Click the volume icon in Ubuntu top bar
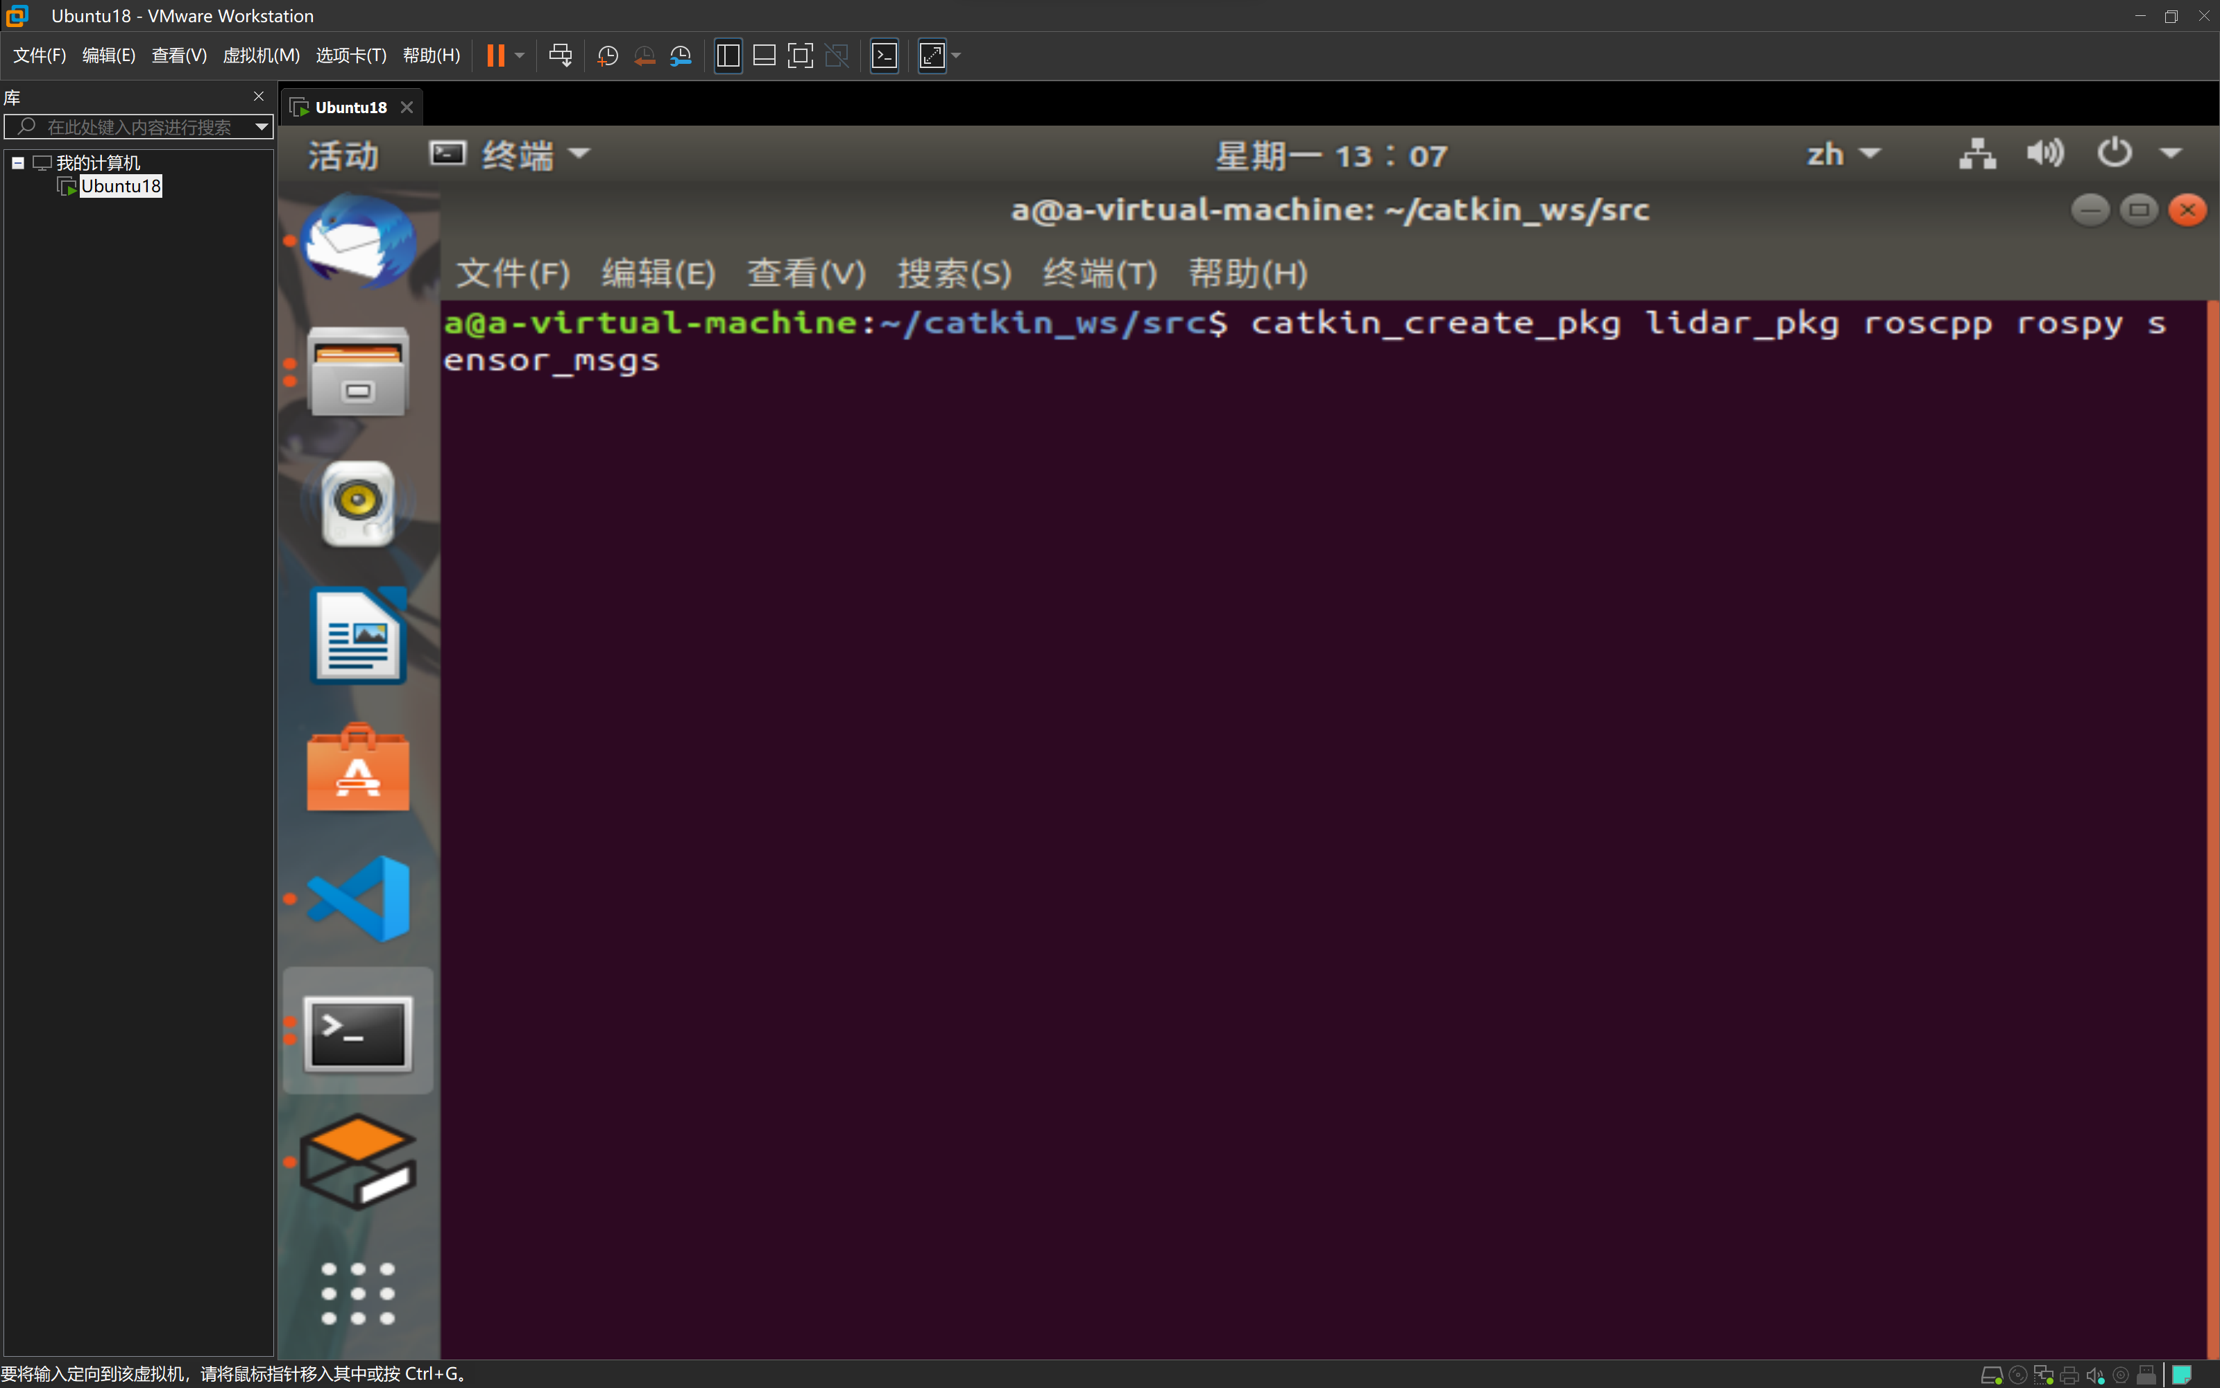This screenshot has height=1388, width=2220. tap(2044, 153)
